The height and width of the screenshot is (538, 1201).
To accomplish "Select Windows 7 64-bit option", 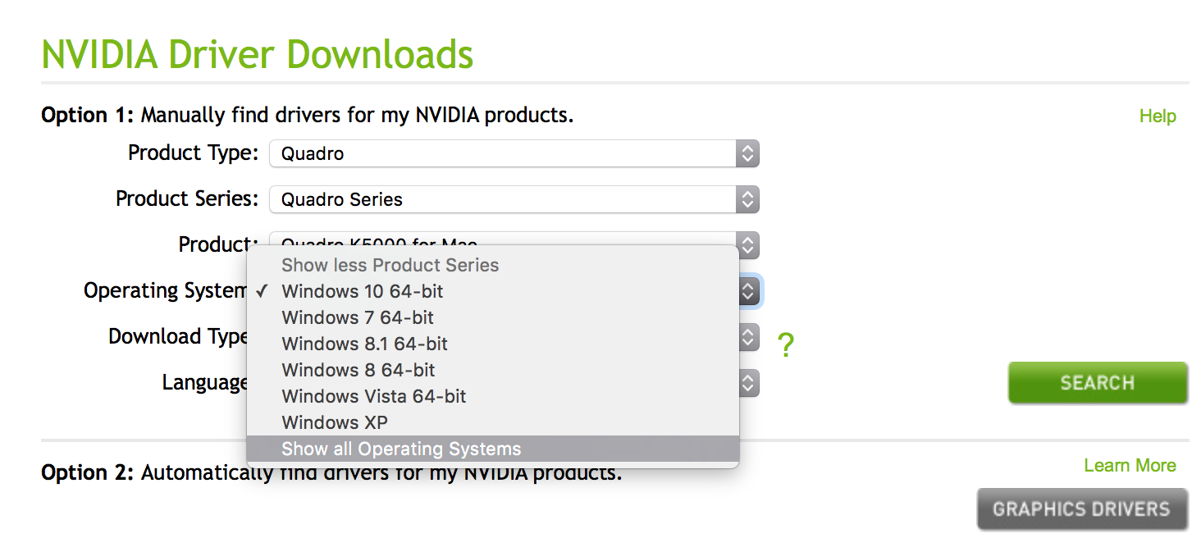I will point(358,317).
